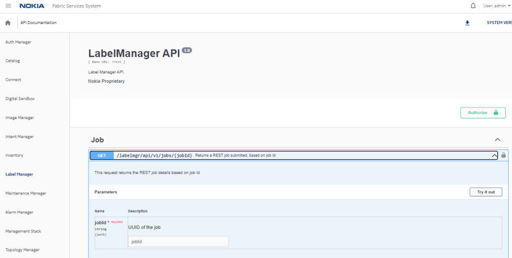
Task: Select Catalog in sidebar
Action: (x=12, y=61)
